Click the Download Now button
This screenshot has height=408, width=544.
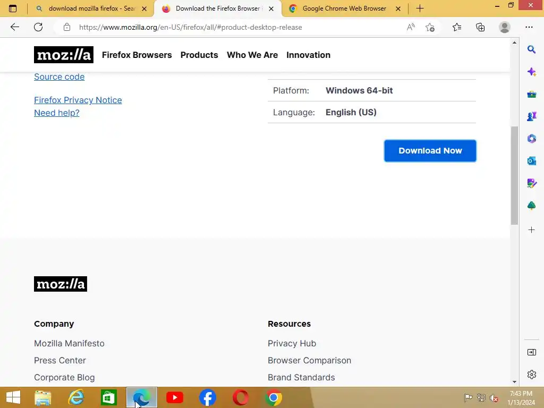click(x=430, y=150)
